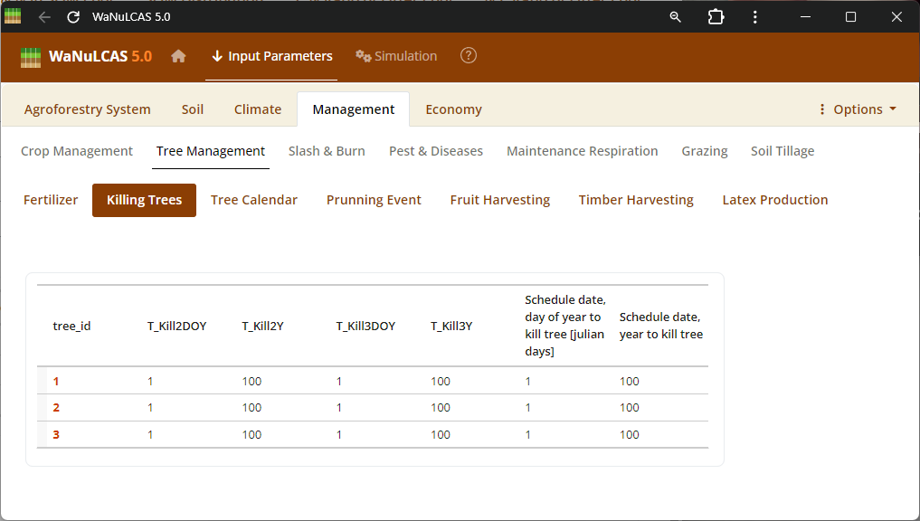Click the magnifier search icon in title bar

(x=675, y=17)
